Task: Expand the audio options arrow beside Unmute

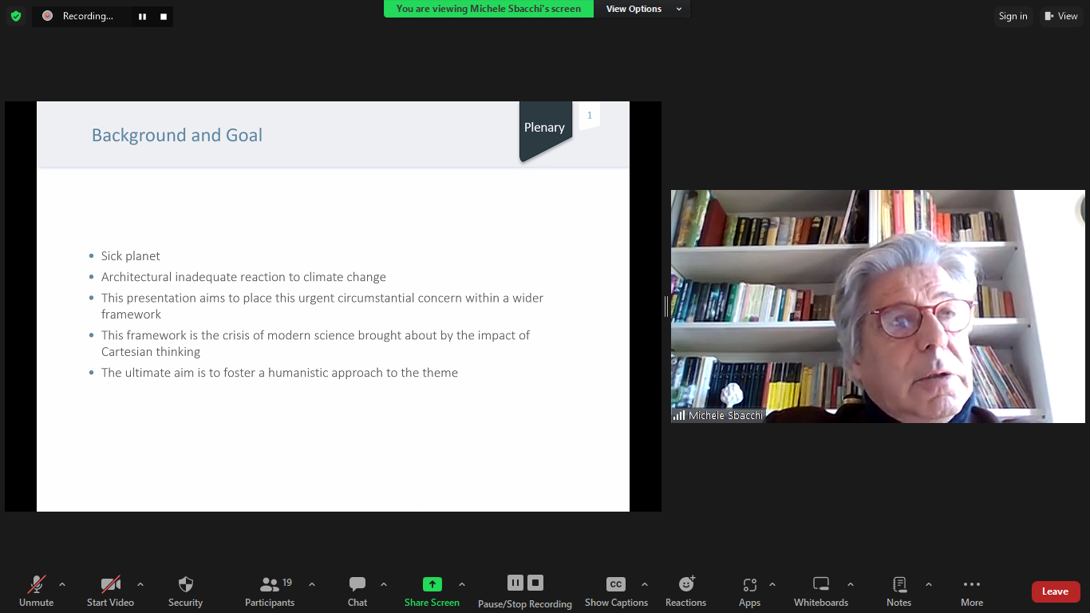Action: pos(62,584)
